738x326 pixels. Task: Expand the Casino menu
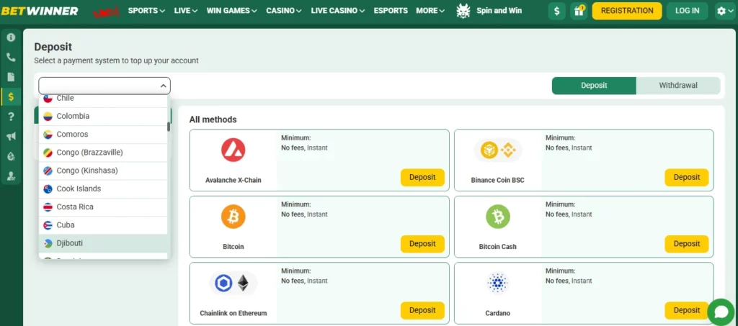tap(284, 10)
